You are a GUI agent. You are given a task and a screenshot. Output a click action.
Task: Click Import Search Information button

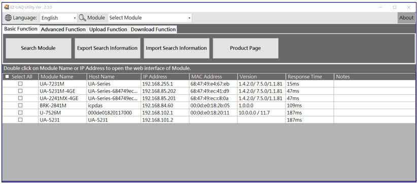tap(177, 48)
